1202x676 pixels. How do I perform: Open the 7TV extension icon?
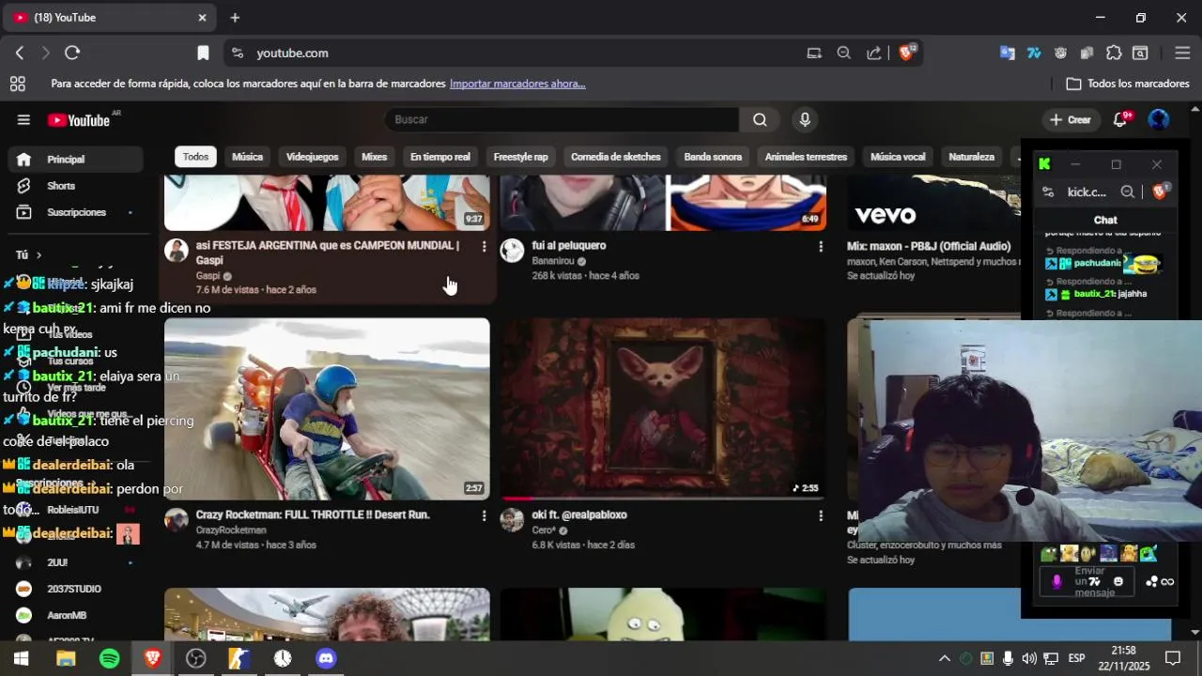pyautogui.click(x=1034, y=53)
